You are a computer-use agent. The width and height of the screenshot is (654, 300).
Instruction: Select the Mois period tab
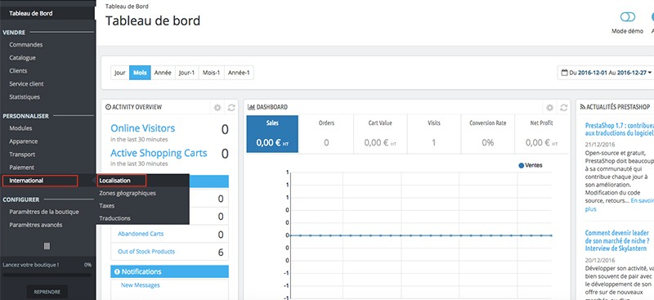pos(140,73)
